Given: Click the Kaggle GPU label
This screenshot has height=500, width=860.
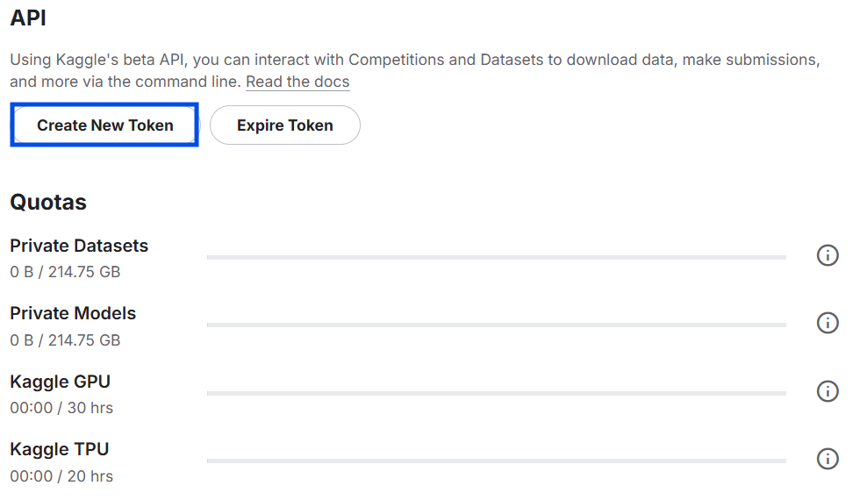Looking at the screenshot, I should pos(60,382).
